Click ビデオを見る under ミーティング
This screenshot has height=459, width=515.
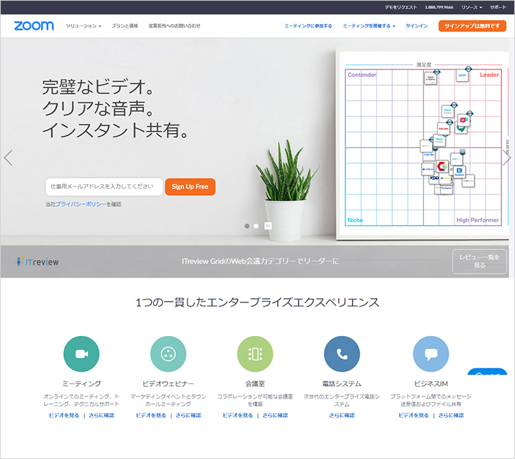click(x=64, y=415)
